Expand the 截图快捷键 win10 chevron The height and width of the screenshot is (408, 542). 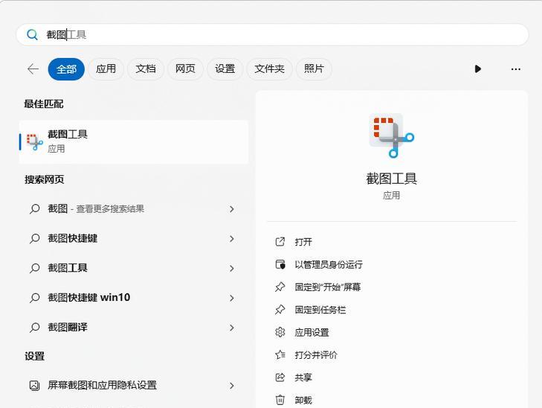[231, 298]
